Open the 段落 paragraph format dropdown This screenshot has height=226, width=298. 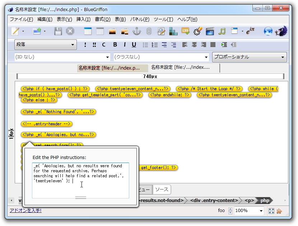pyautogui.click(x=45, y=44)
